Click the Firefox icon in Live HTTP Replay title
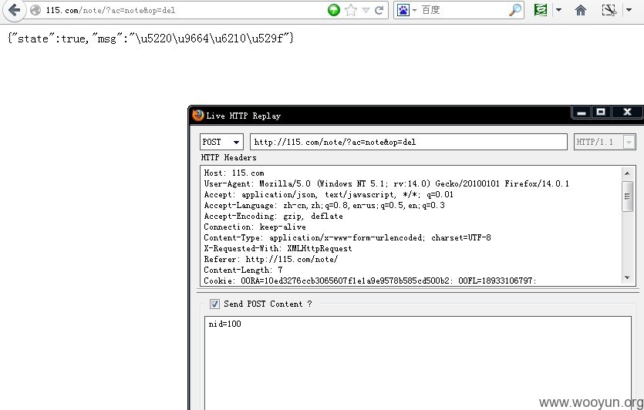 (x=198, y=116)
